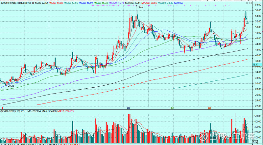Click the green event marker on the date axis
The height and width of the screenshot is (145, 263).
(x=172, y=108)
